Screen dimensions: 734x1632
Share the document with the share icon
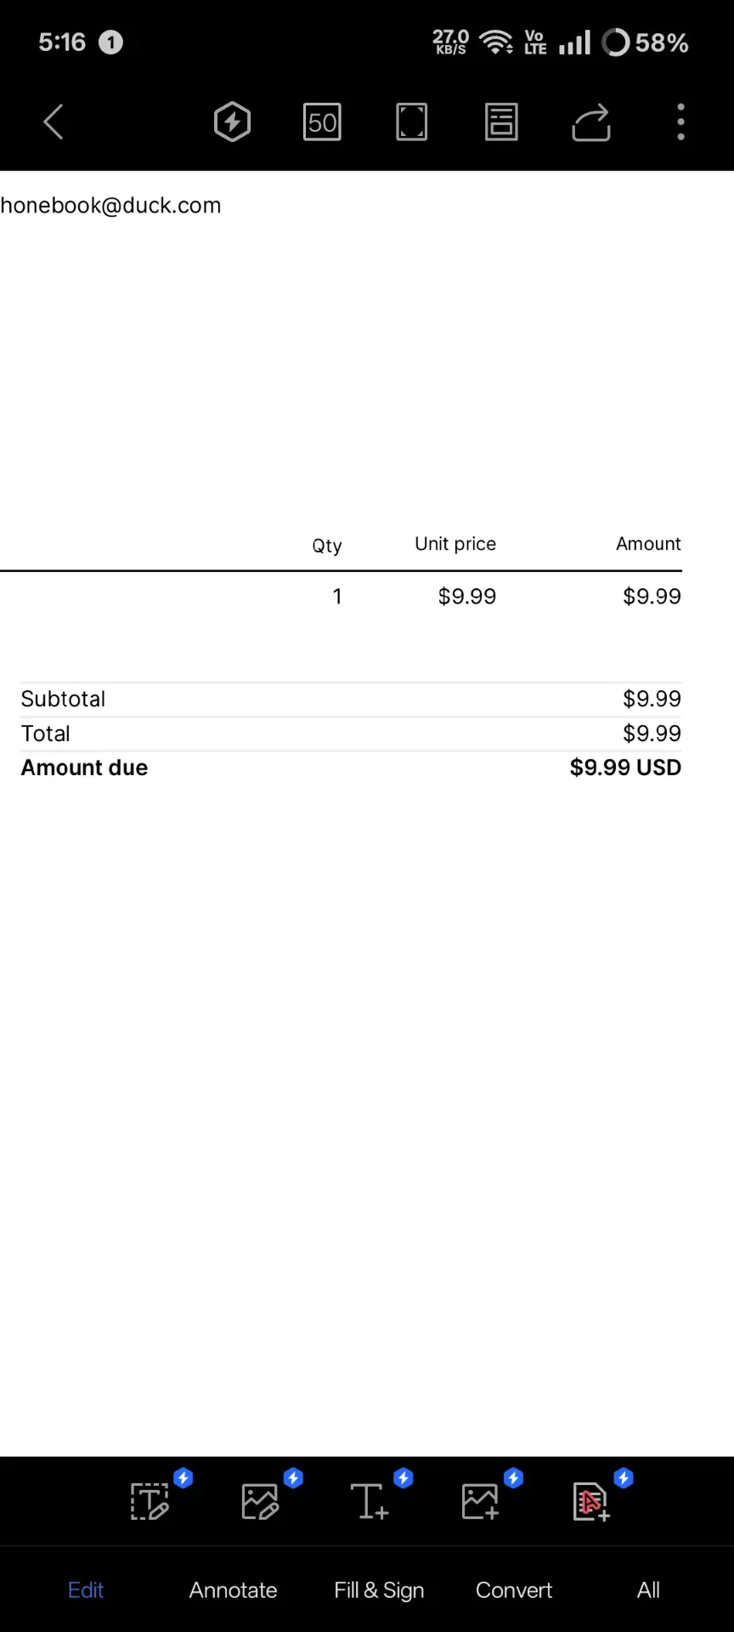click(591, 122)
